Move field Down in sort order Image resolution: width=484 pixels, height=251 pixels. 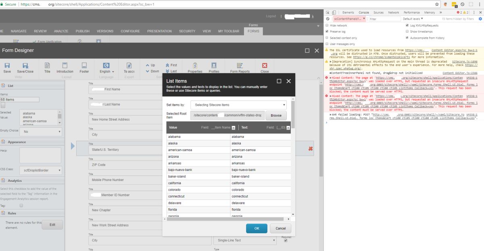152,71
